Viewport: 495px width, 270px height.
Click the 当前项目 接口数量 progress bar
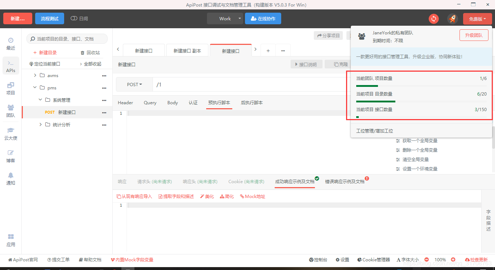click(x=421, y=117)
